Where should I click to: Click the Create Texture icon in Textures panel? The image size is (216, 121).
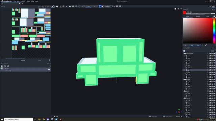pyautogui.click(x=5, y=66)
